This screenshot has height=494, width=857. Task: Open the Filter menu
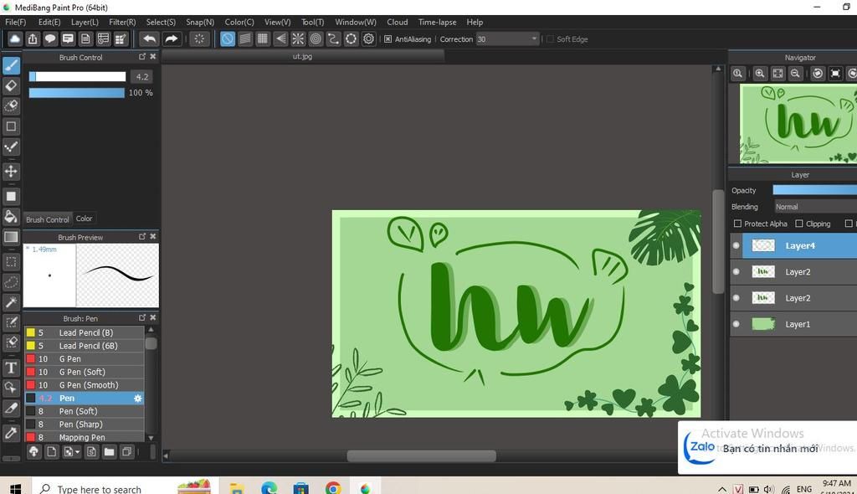(x=122, y=23)
